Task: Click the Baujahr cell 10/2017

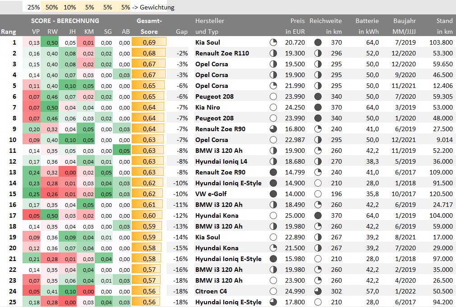Action: click(404, 194)
